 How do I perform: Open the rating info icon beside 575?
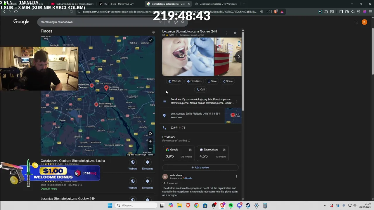pyautogui.click(x=176, y=35)
